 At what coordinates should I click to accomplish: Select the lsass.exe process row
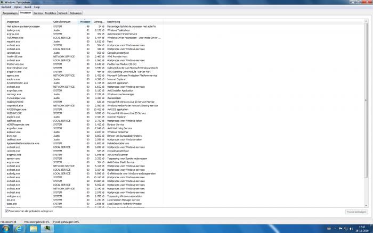tap(84, 204)
